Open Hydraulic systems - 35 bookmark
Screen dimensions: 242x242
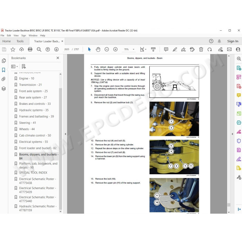tap(34, 110)
